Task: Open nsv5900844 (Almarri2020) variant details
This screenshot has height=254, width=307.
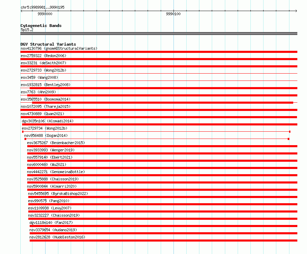Action: (52, 186)
